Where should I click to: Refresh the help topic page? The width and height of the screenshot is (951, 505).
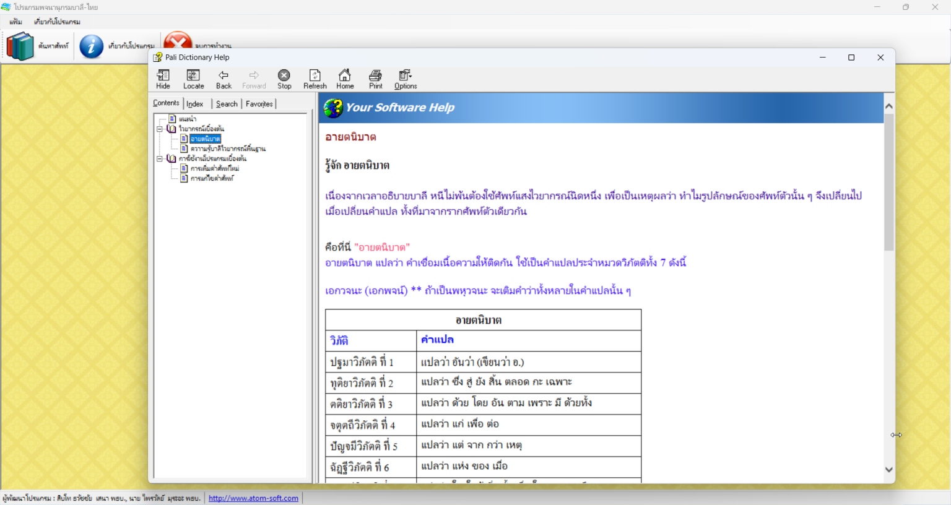pyautogui.click(x=315, y=78)
